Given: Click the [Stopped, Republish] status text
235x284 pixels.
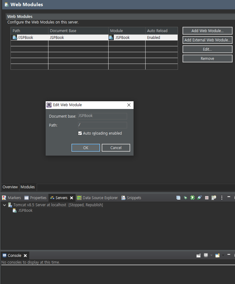Looking at the screenshot, I should [x=86, y=205].
